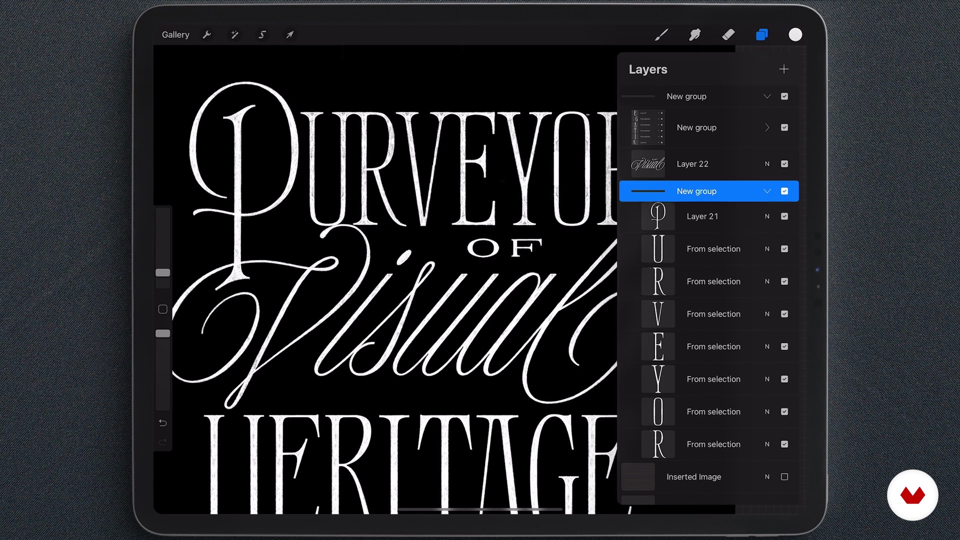The width and height of the screenshot is (960, 540).
Task: Adjust the brush opacity slider handle
Action: coord(163,333)
